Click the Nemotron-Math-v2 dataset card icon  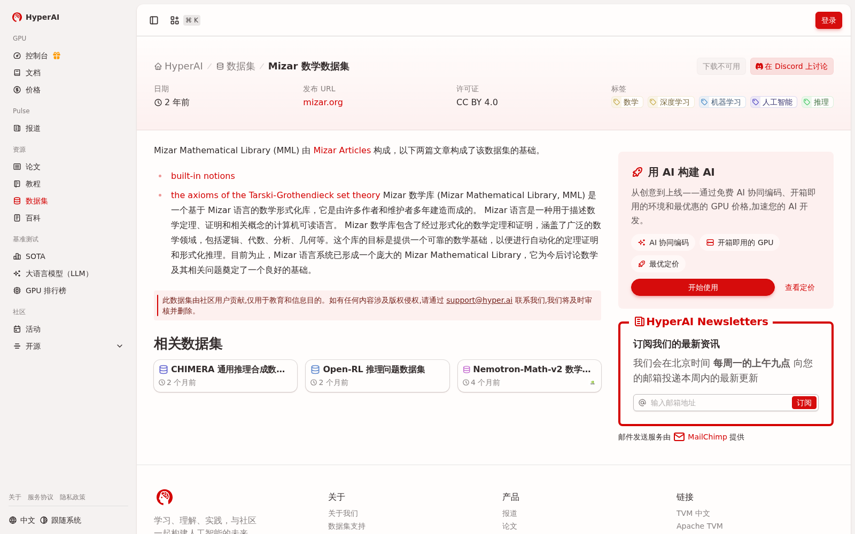tap(467, 370)
